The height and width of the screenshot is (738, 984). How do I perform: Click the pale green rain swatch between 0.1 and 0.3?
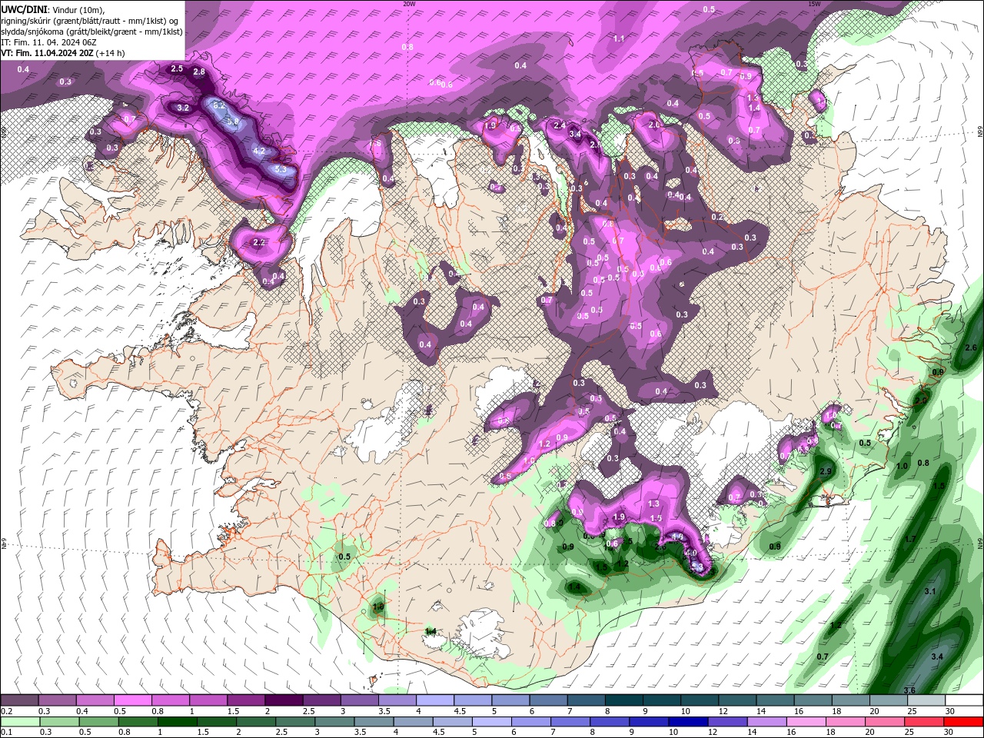21,722
